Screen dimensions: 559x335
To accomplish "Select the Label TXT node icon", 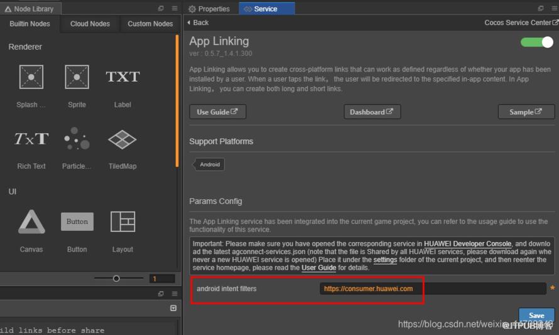I will pos(122,77).
